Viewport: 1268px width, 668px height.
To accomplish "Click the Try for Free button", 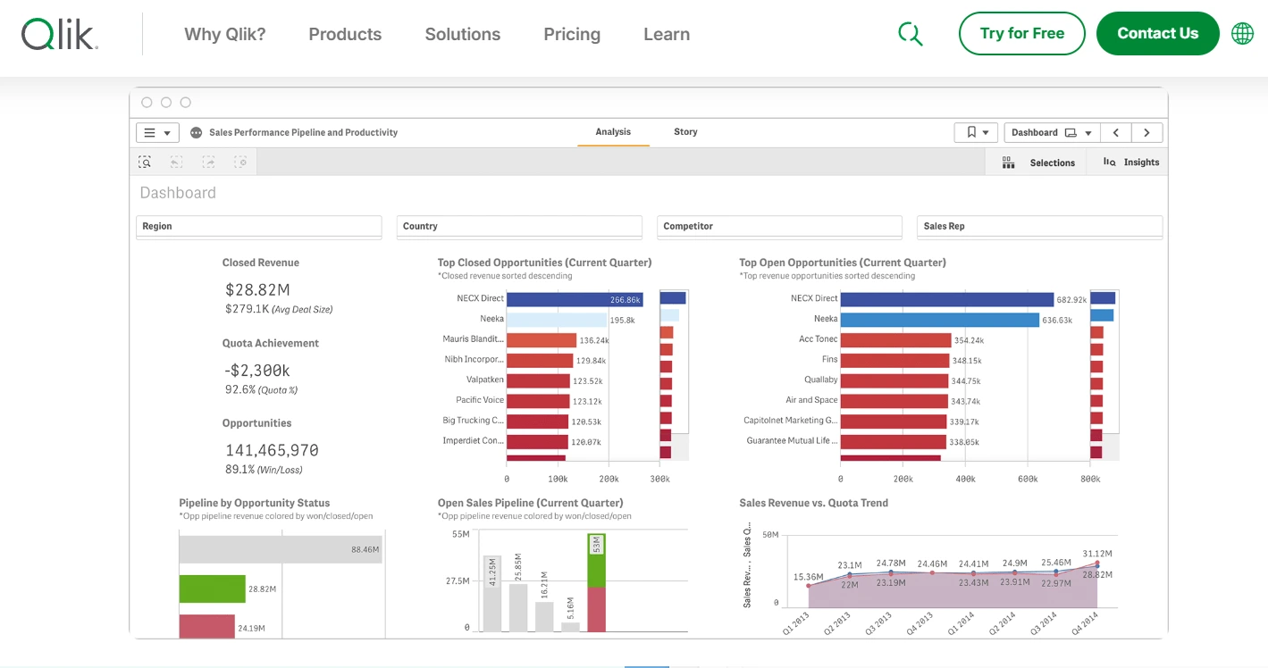I will tap(1021, 33).
